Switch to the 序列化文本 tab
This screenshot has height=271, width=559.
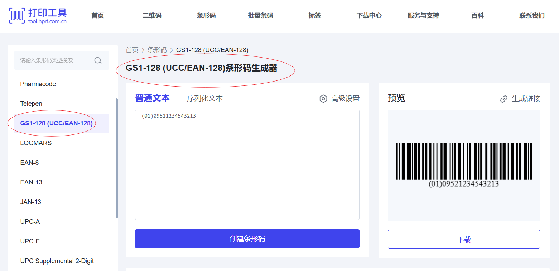click(205, 98)
